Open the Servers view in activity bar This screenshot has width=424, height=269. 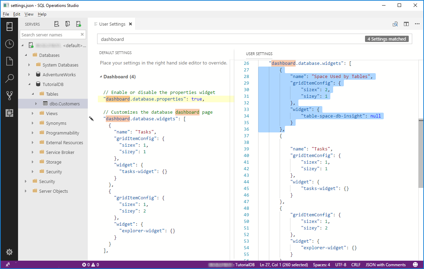tap(9, 26)
